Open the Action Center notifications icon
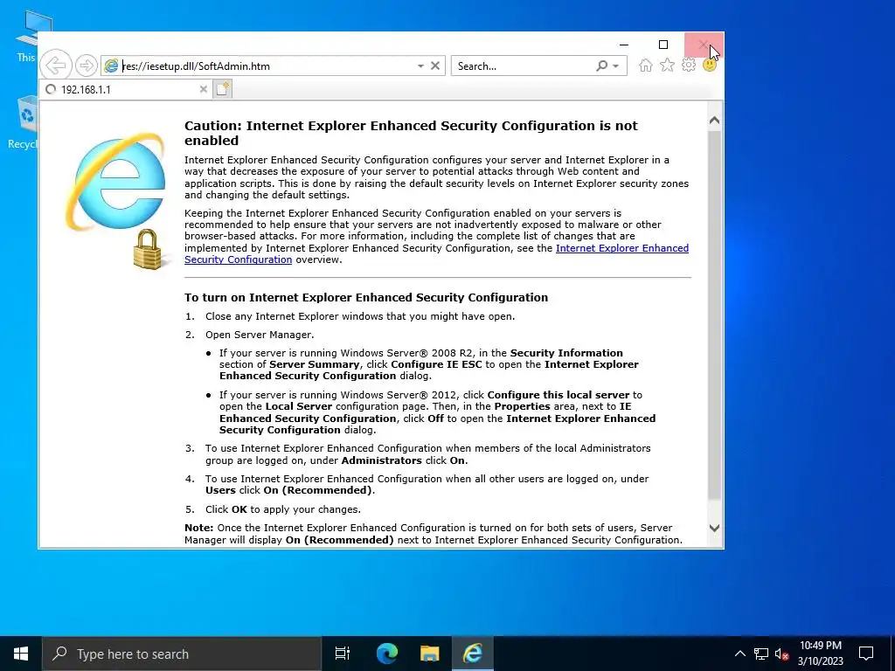 click(x=866, y=654)
